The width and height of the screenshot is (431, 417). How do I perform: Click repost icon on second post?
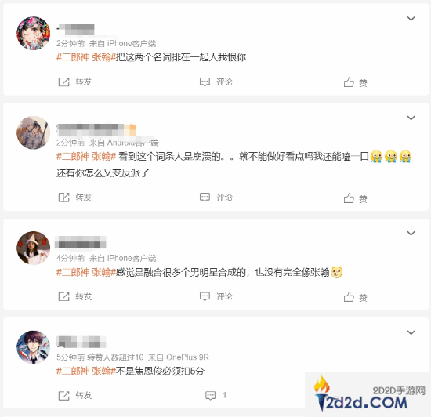[x=63, y=198]
